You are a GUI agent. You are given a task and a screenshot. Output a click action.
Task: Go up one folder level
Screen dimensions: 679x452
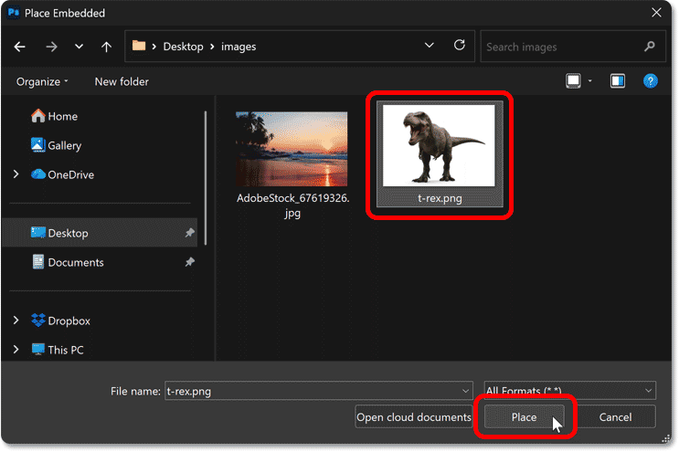click(x=106, y=46)
